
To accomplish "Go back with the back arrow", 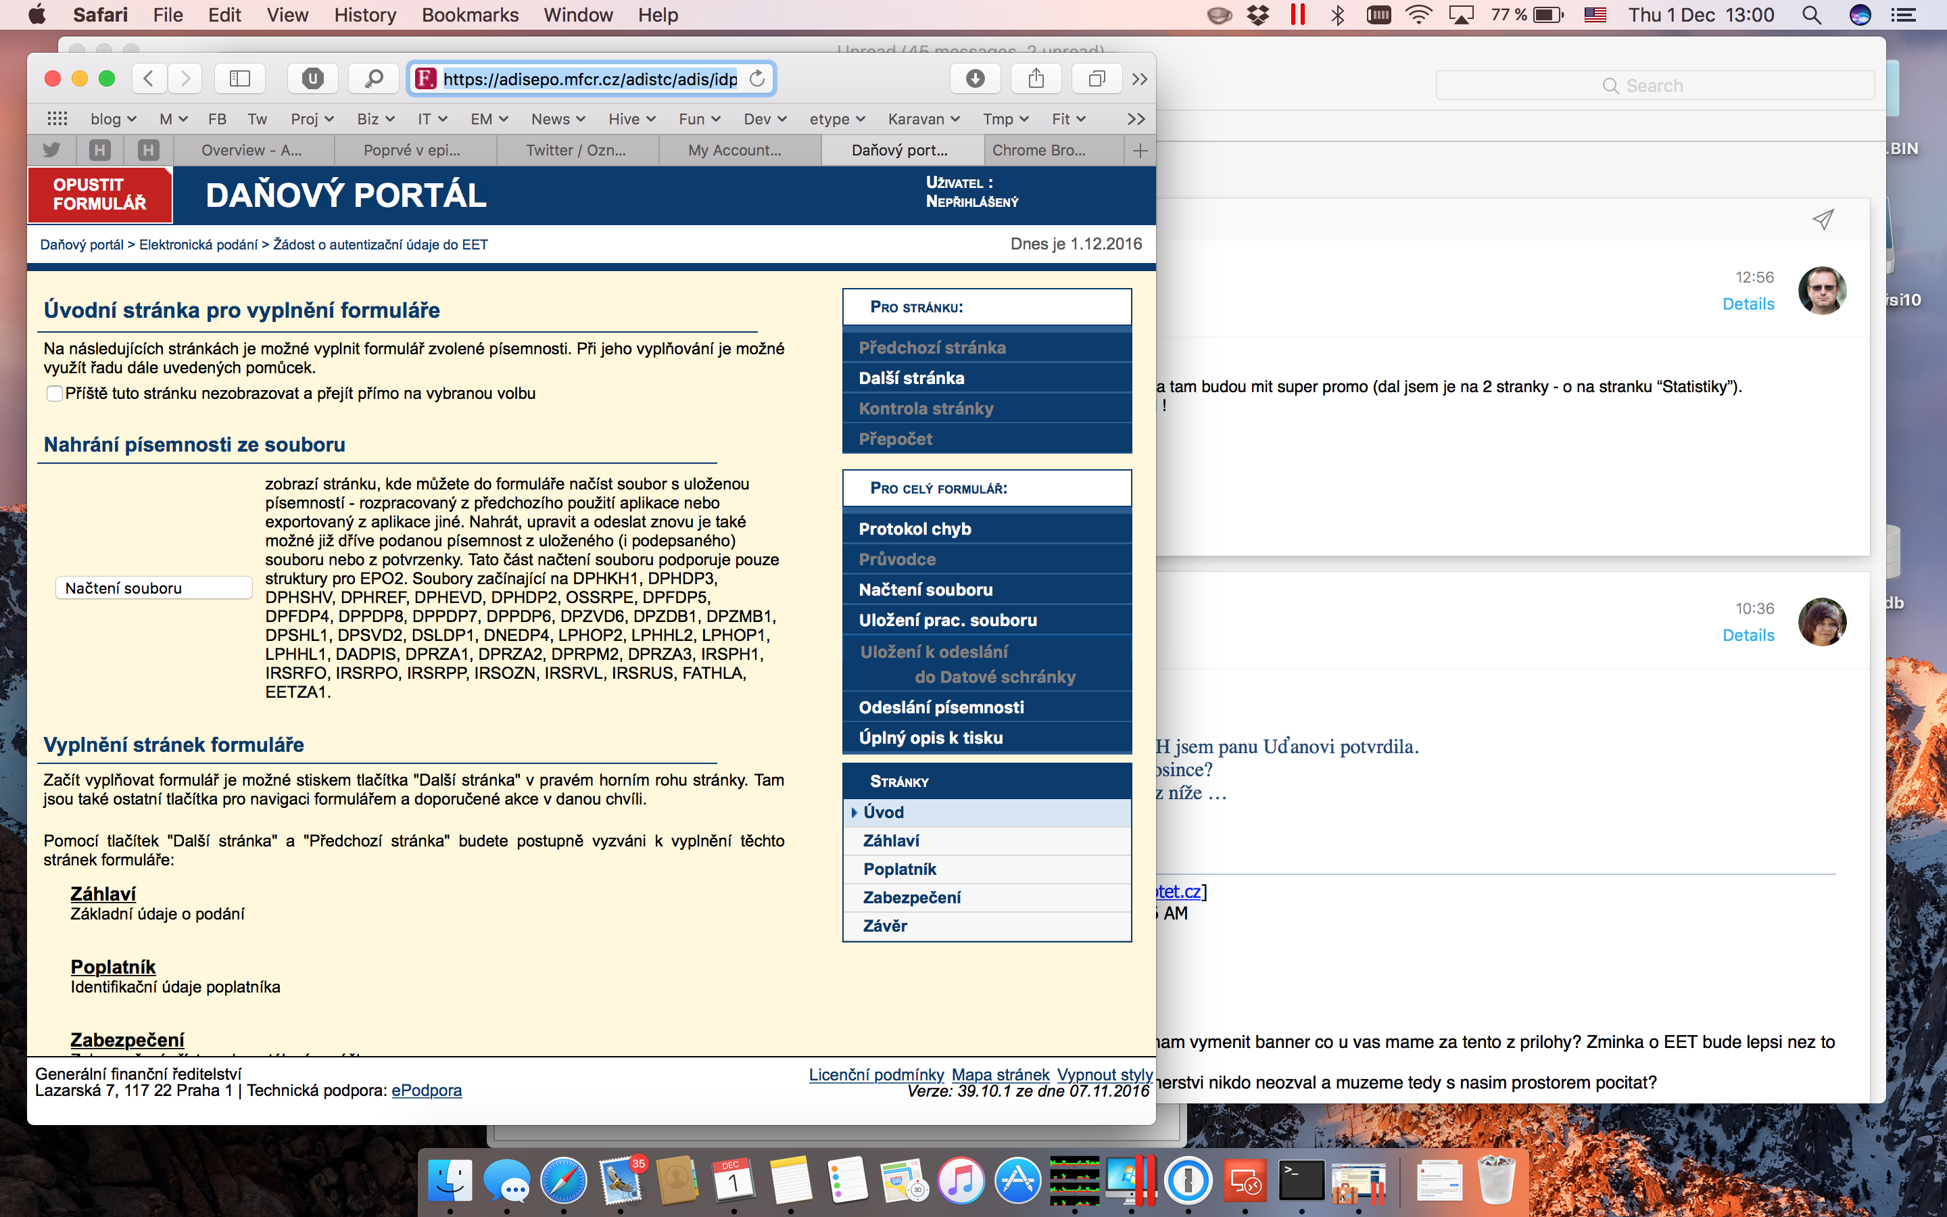I will click(149, 78).
